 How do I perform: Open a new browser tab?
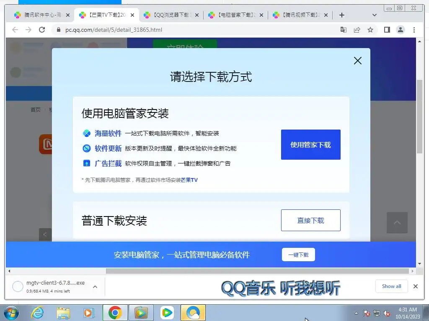[342, 15]
